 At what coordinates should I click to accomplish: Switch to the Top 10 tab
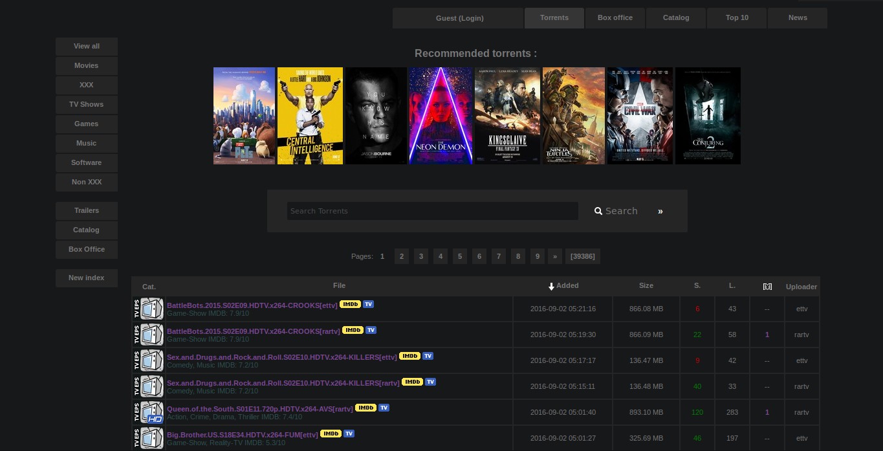[737, 17]
